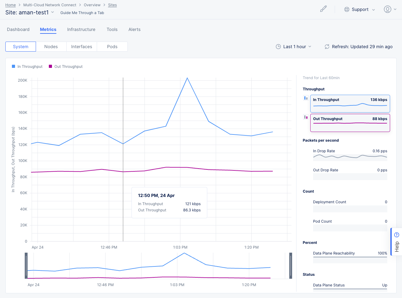Click the edit pencil icon in the header
The image size is (402, 298).
(323, 9)
